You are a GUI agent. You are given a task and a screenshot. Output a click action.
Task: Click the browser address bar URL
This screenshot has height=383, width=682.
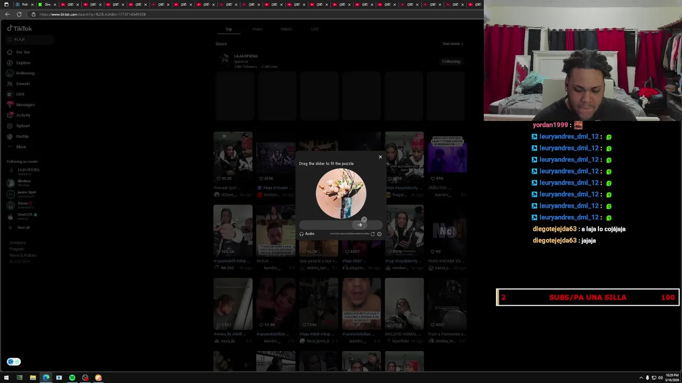(92, 14)
